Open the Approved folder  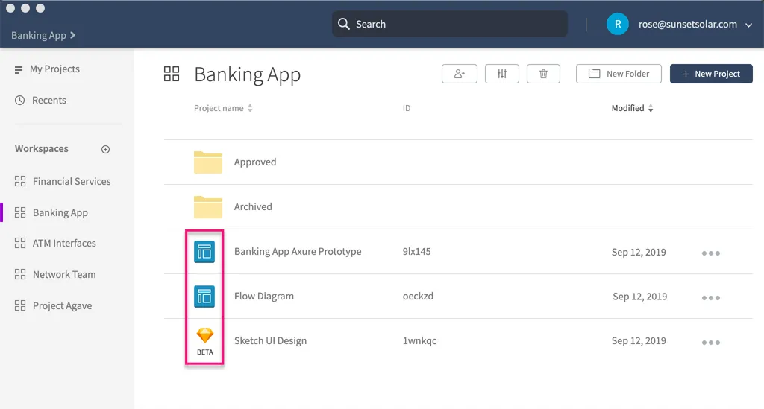254,162
